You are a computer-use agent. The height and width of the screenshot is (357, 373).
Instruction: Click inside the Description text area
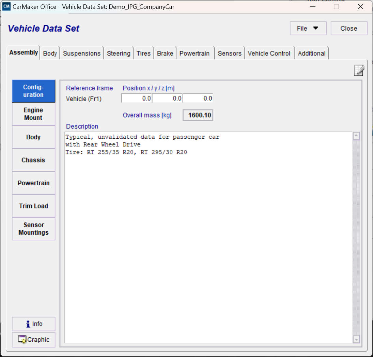(208, 237)
